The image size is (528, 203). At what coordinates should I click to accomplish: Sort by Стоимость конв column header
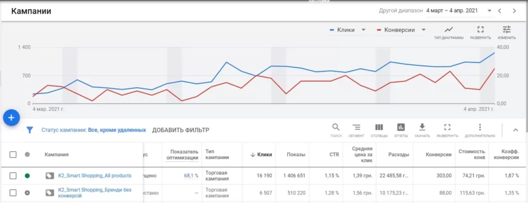pyautogui.click(x=472, y=155)
